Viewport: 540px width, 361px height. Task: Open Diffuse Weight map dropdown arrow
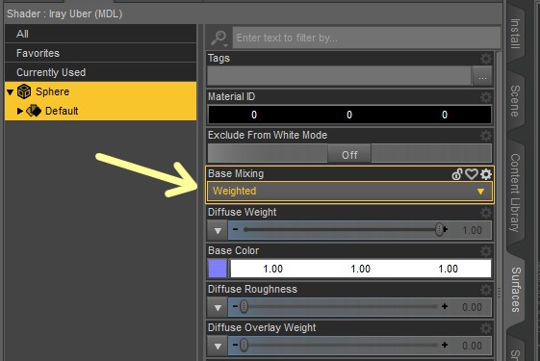pyautogui.click(x=218, y=230)
